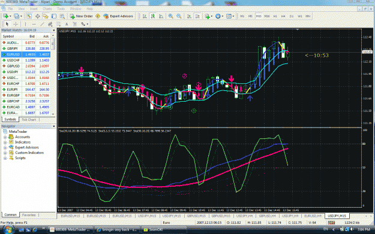Select the USDCHF row in Market Watch
This screenshot has height=234, width=375.
pyautogui.click(x=26, y=60)
